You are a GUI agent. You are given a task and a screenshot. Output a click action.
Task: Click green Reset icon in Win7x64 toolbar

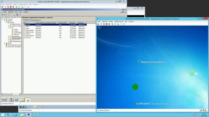pyautogui.click(x=115, y=24)
